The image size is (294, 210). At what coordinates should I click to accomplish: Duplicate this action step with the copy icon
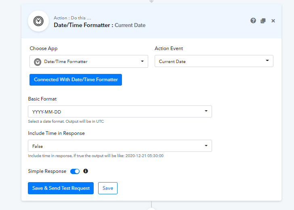coord(263,21)
